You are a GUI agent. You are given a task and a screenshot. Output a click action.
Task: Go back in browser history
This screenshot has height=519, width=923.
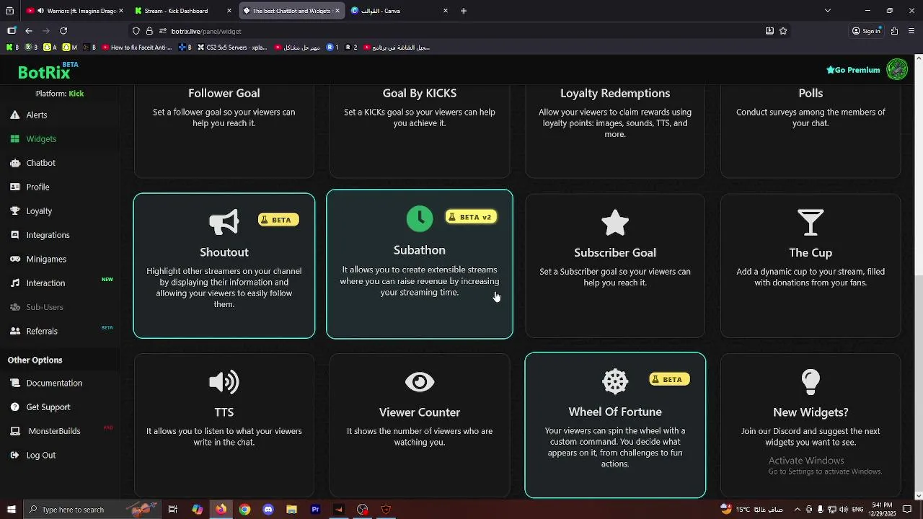29,31
